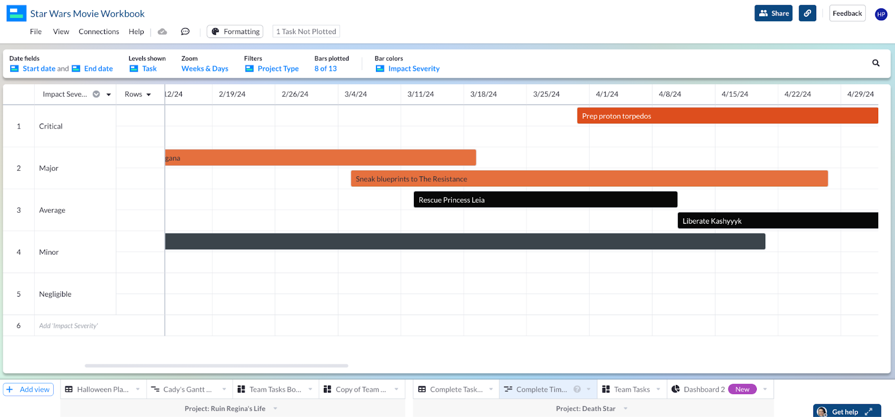Select the Rescue Princess Leia bar
The image size is (895, 417).
point(545,200)
